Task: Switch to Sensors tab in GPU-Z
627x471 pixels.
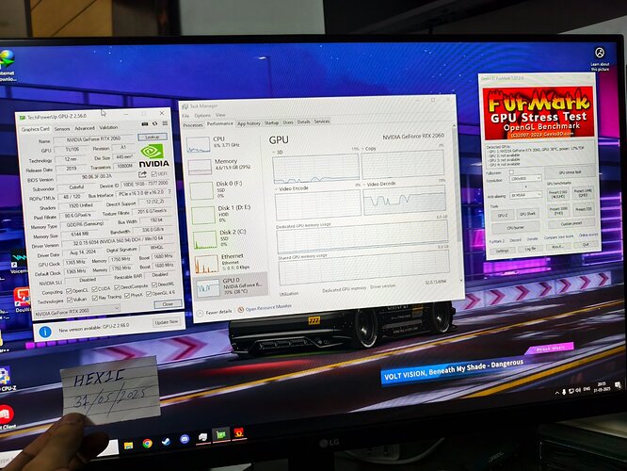Action: tap(62, 129)
